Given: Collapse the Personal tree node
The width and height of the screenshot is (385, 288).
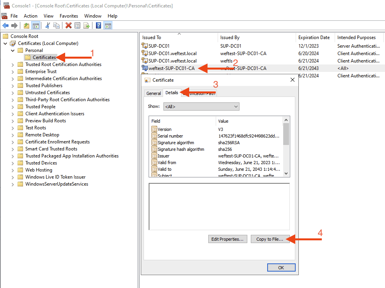Looking at the screenshot, I should (13, 50).
